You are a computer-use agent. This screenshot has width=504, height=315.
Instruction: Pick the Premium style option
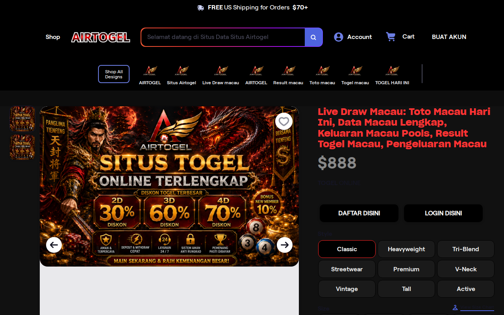pyautogui.click(x=406, y=269)
